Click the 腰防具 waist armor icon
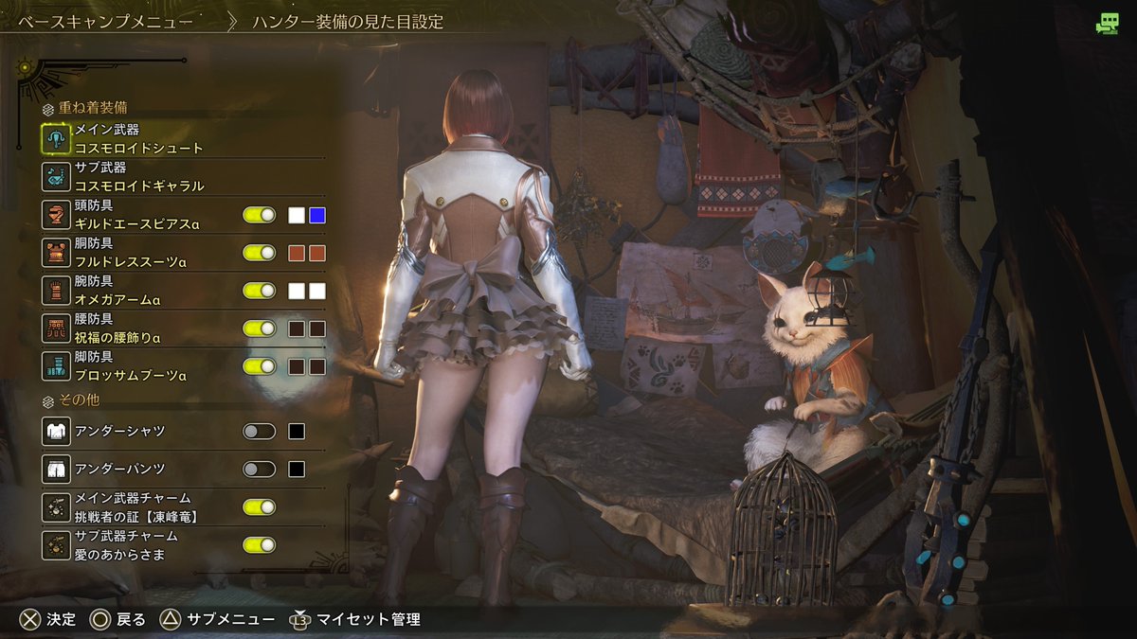 pos(57,328)
